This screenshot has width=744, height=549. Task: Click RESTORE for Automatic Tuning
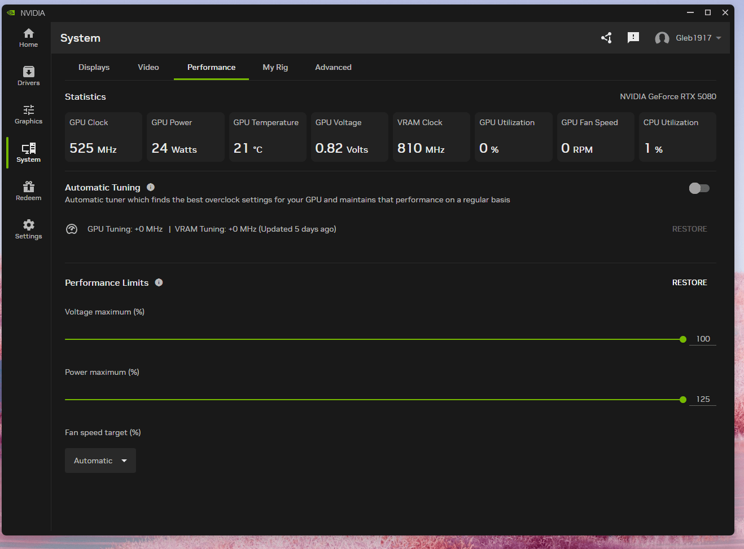(689, 229)
